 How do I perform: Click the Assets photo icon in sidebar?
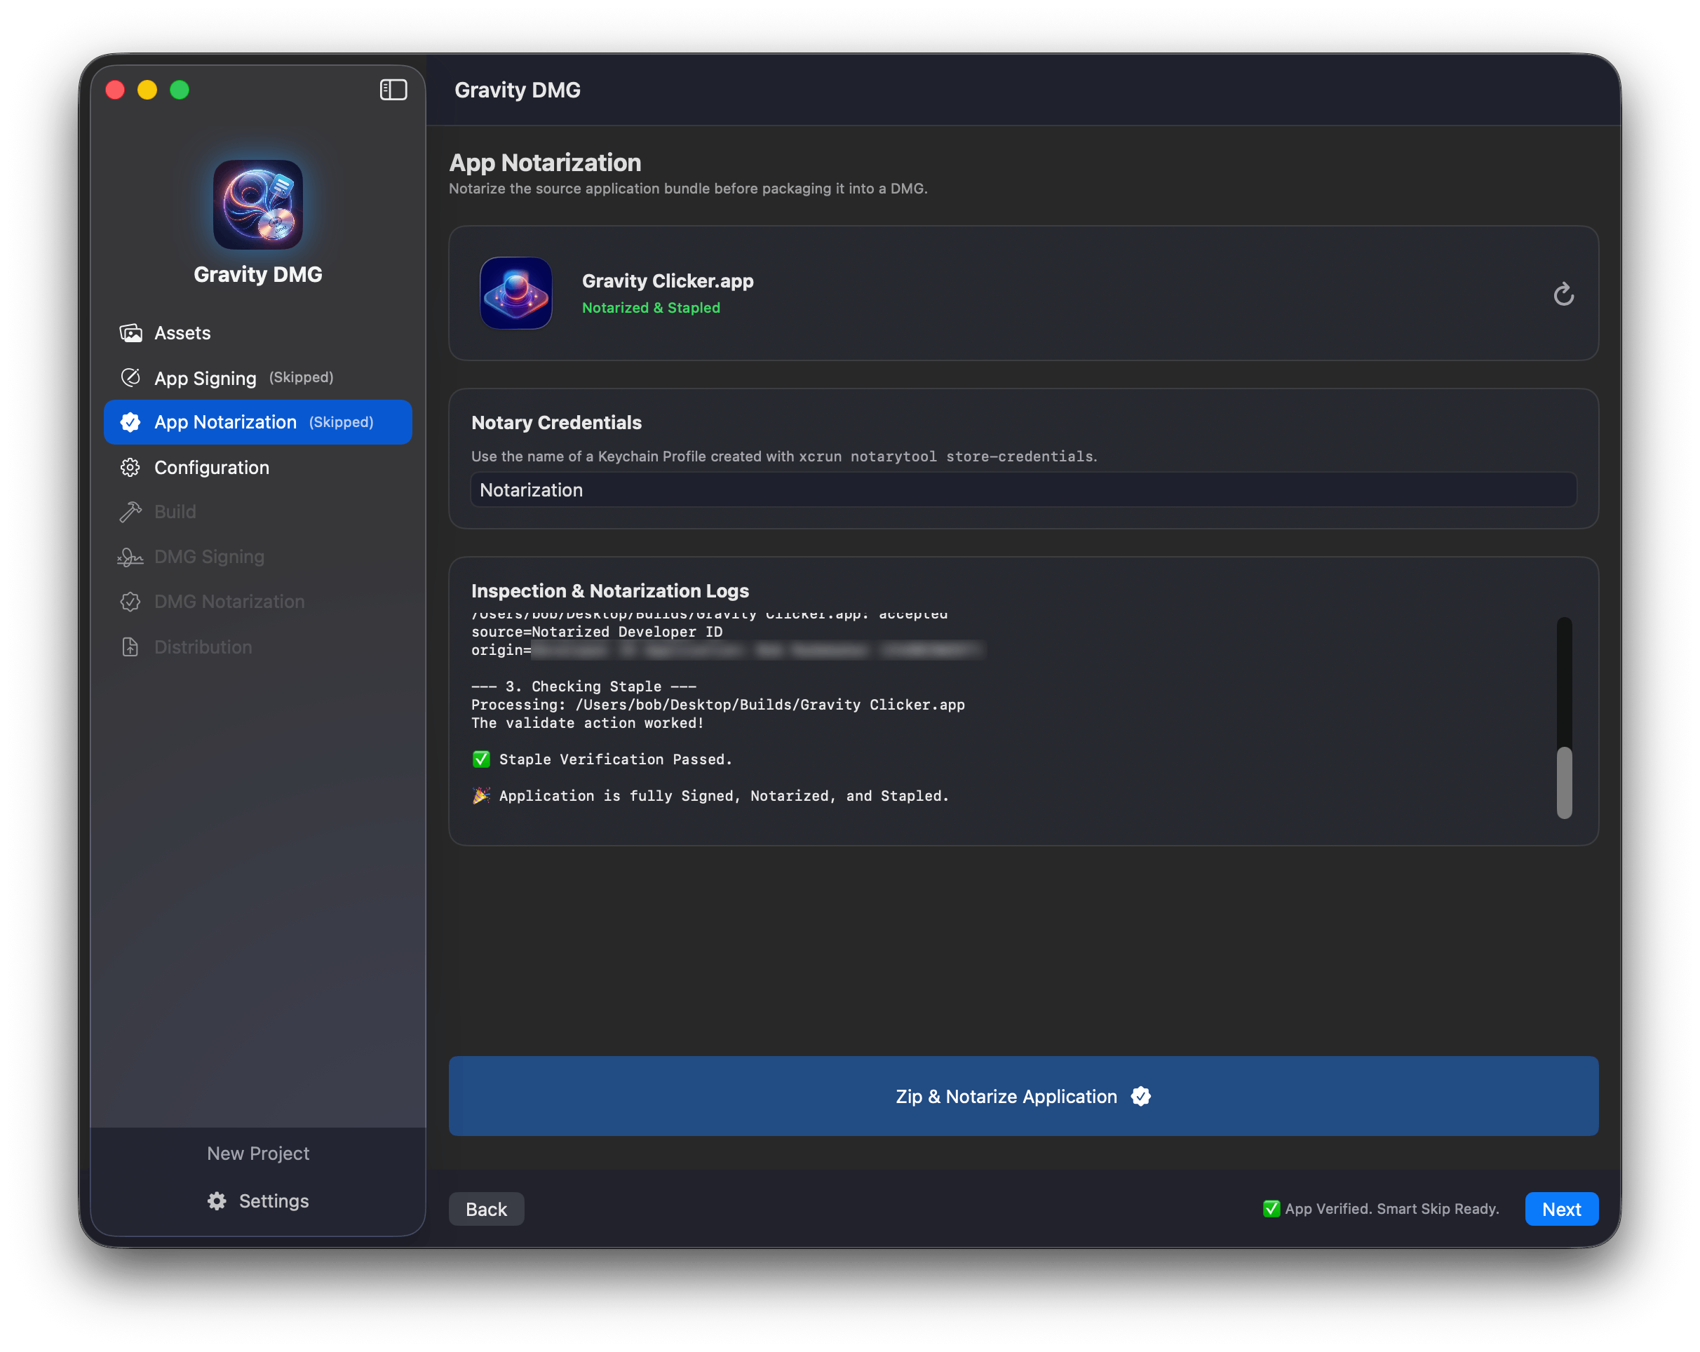[x=131, y=332]
